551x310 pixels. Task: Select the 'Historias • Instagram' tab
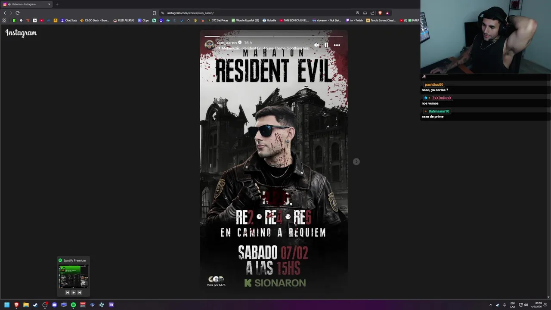(x=27, y=4)
